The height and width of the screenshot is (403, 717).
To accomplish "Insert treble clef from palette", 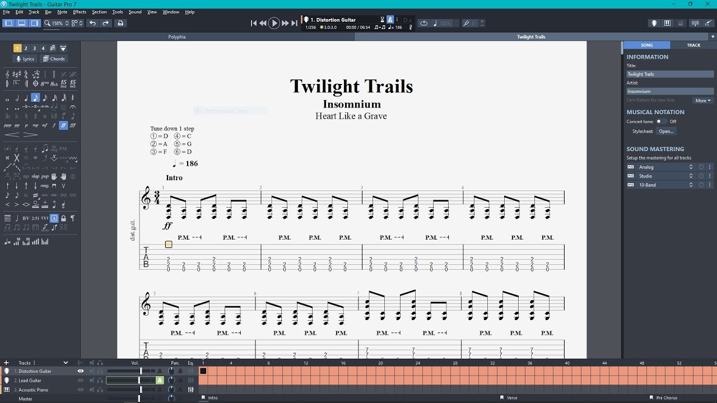I will (x=7, y=74).
